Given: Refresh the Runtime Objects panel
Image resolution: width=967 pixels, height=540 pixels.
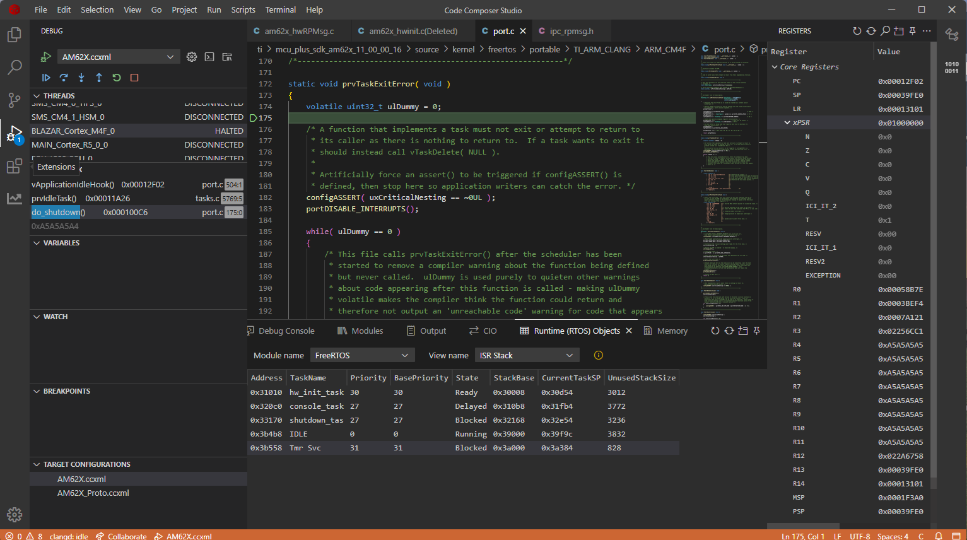Looking at the screenshot, I should point(715,331).
